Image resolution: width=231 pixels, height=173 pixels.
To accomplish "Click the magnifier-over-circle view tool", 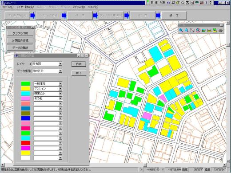I will [x=198, y=30].
